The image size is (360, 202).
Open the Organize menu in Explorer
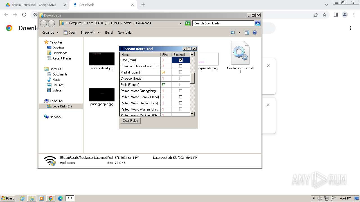click(x=50, y=33)
